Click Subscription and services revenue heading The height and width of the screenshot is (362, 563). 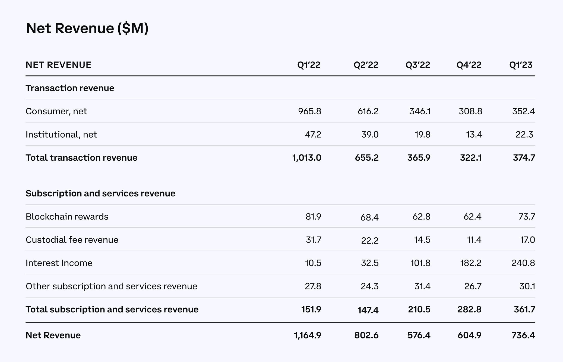coord(100,193)
